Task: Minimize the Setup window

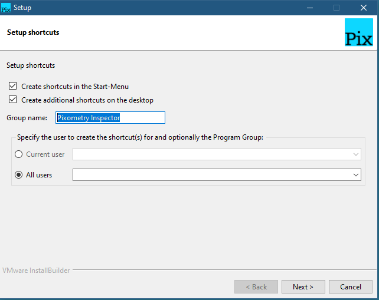Action: (310, 8)
